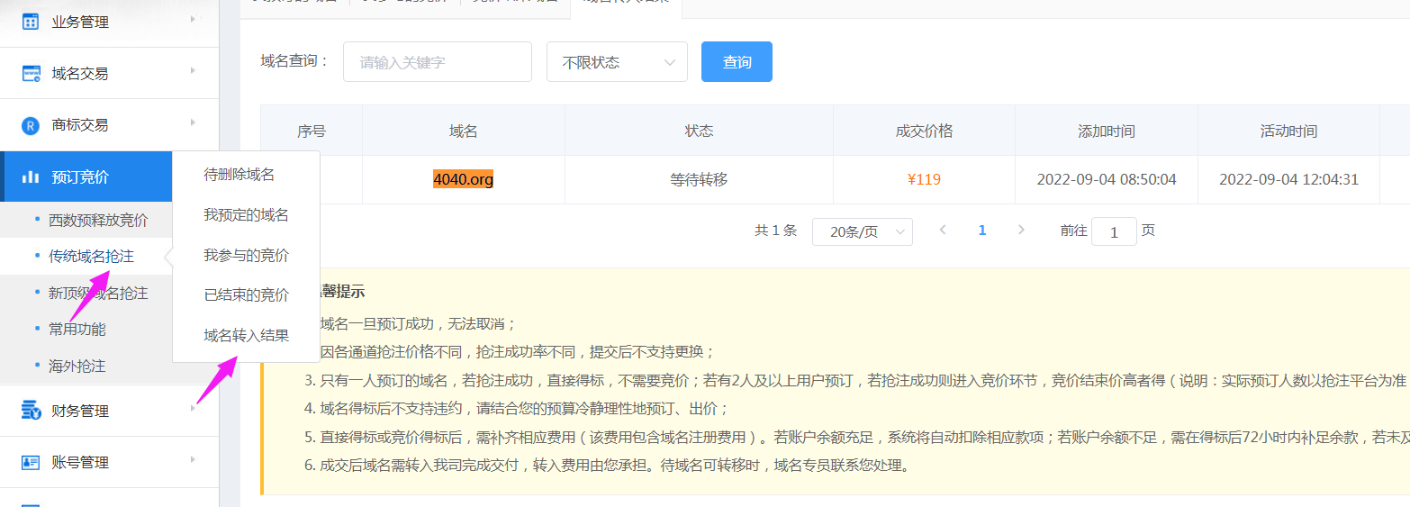Expand the 业务管理 menu arrow
Screen dimensions: 1410x507
[x=193, y=19]
